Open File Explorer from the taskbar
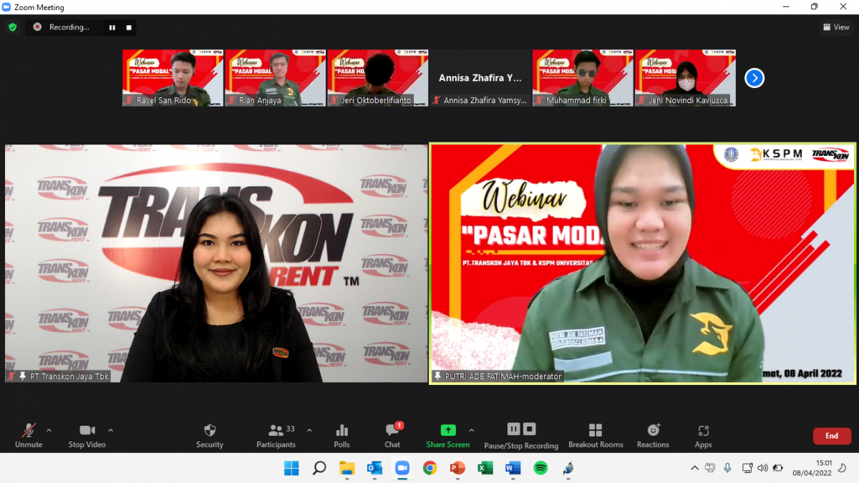859x483 pixels. [x=347, y=468]
